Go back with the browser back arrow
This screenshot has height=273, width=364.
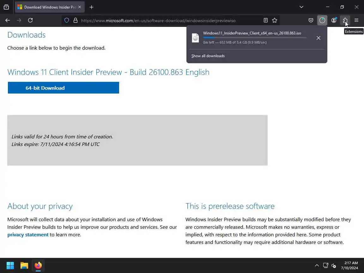8,21
